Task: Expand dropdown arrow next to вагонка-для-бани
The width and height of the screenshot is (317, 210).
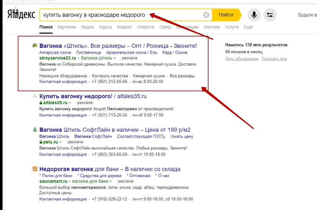Action: 111,181
